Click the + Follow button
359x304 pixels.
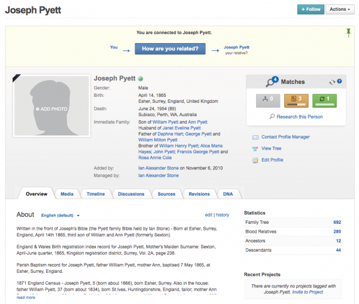[x=311, y=10]
